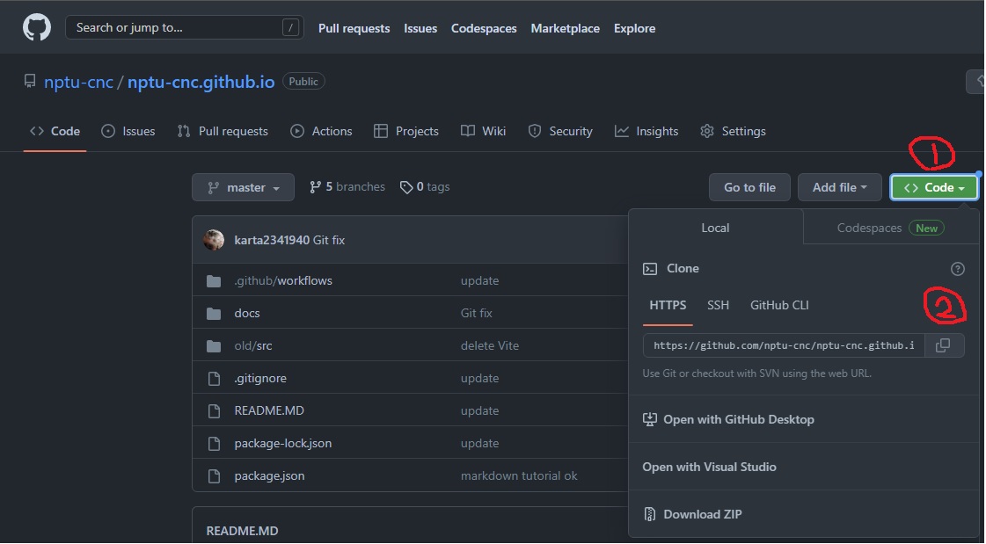Expand the master branch dropdown

click(x=245, y=187)
